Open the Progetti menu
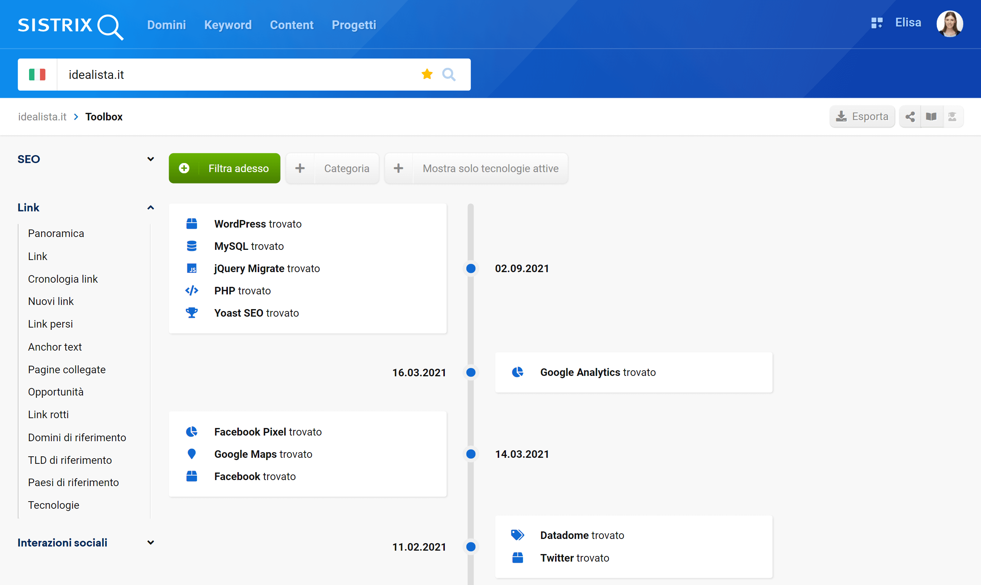This screenshot has height=585, width=981. coord(354,25)
